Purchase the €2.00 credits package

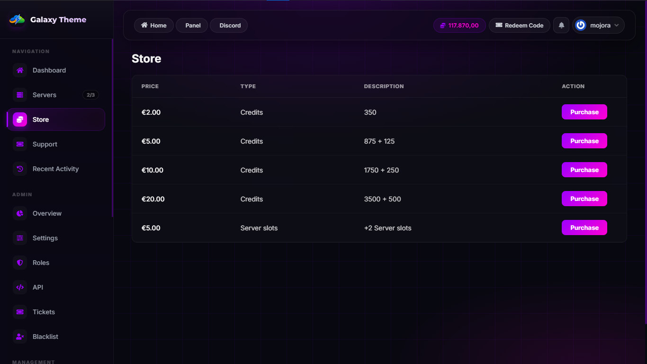coord(584,112)
